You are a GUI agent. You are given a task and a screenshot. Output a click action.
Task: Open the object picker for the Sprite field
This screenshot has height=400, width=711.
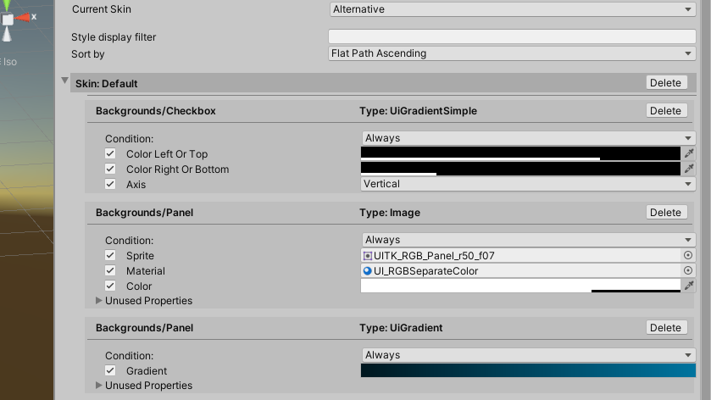(x=688, y=255)
